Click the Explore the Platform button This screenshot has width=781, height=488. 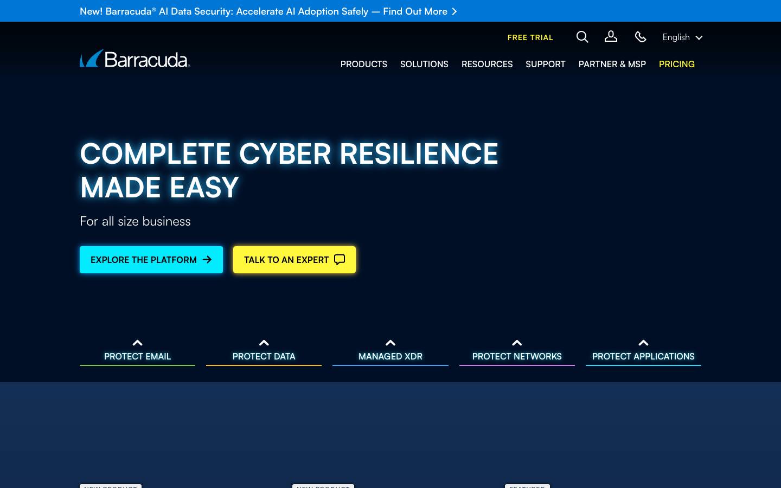tap(151, 260)
